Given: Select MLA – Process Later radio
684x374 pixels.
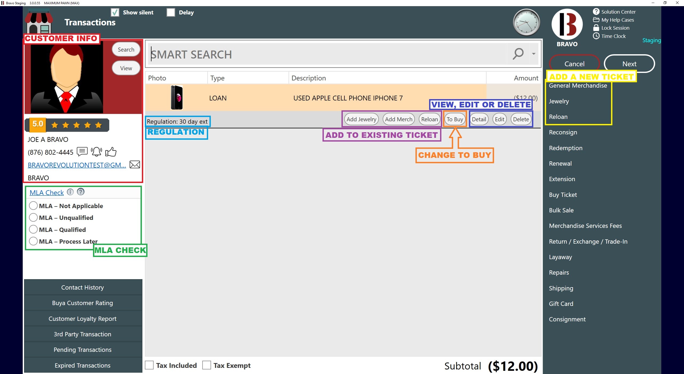Looking at the screenshot, I should (x=33, y=241).
